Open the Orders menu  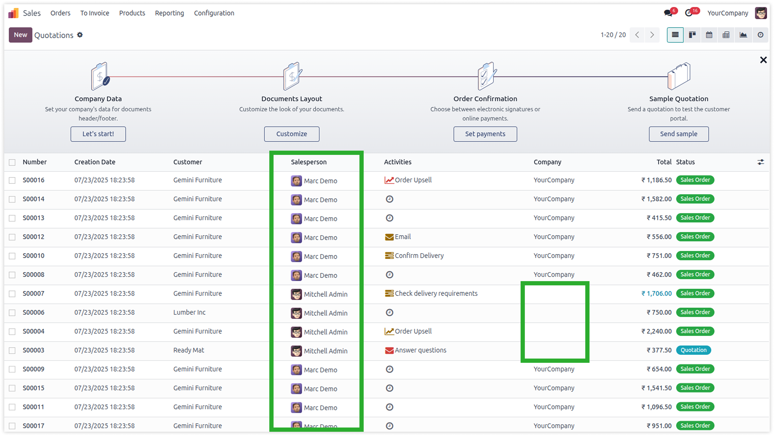[x=60, y=13]
